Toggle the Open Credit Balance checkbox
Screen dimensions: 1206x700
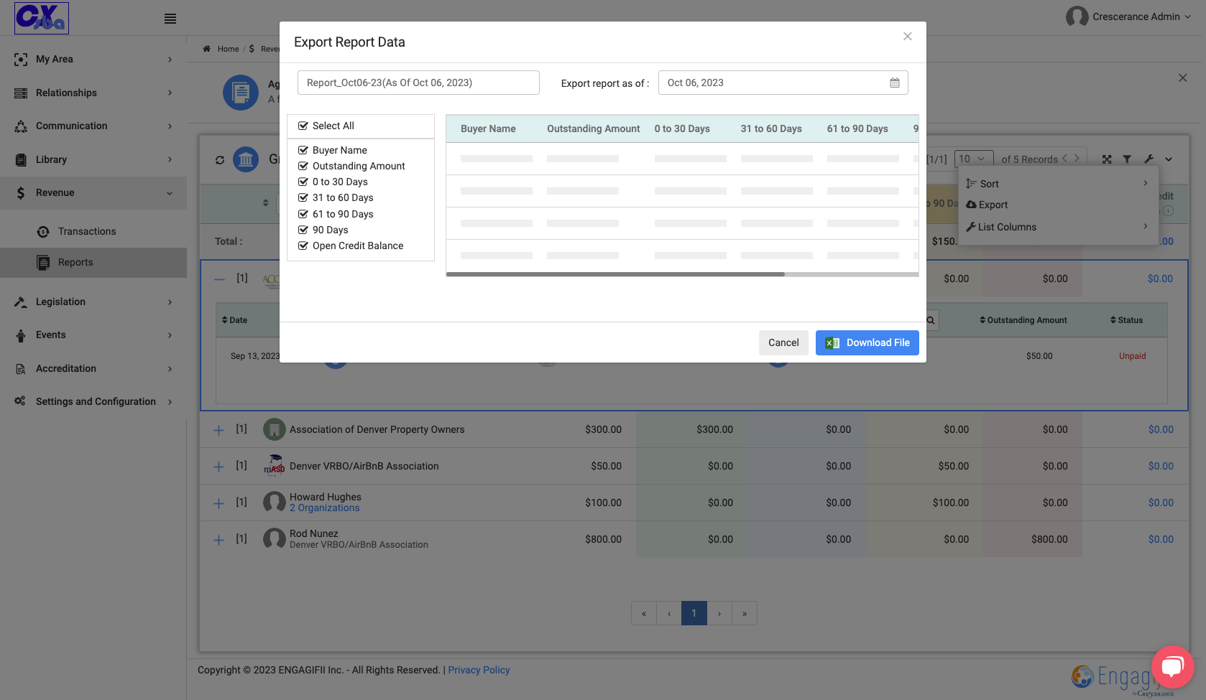tap(303, 246)
